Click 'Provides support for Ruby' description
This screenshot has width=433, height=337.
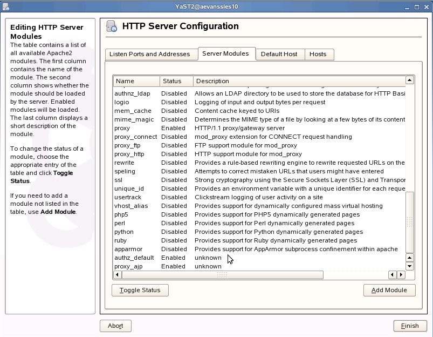[x=276, y=240]
